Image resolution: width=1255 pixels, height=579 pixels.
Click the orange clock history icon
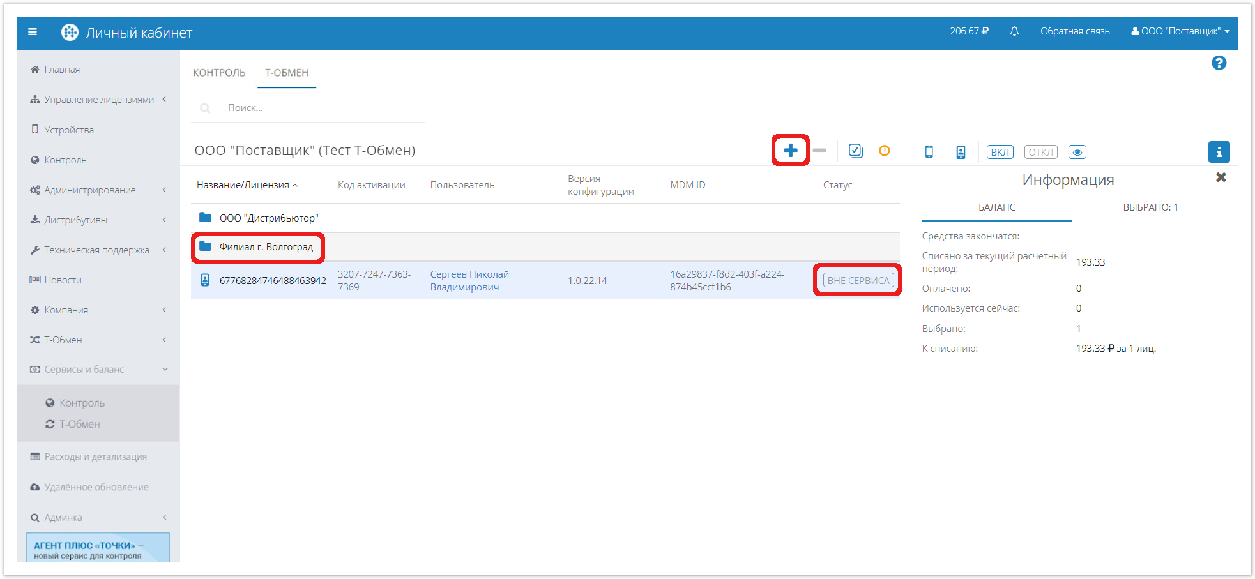tap(884, 151)
